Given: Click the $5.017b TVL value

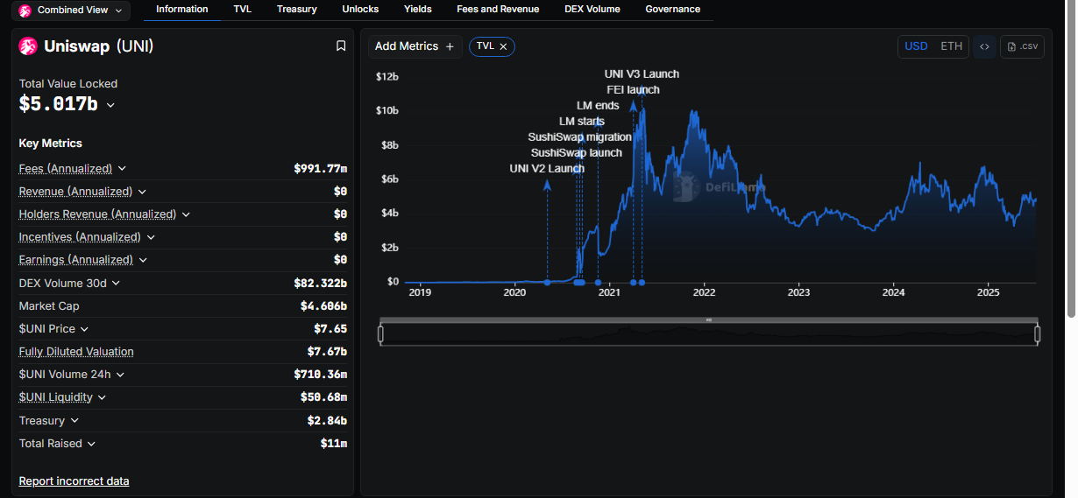Looking at the screenshot, I should tap(58, 104).
